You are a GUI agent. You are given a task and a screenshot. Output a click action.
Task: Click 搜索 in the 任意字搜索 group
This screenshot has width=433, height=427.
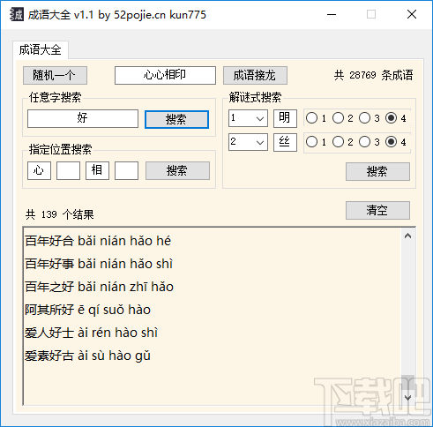[x=176, y=119]
